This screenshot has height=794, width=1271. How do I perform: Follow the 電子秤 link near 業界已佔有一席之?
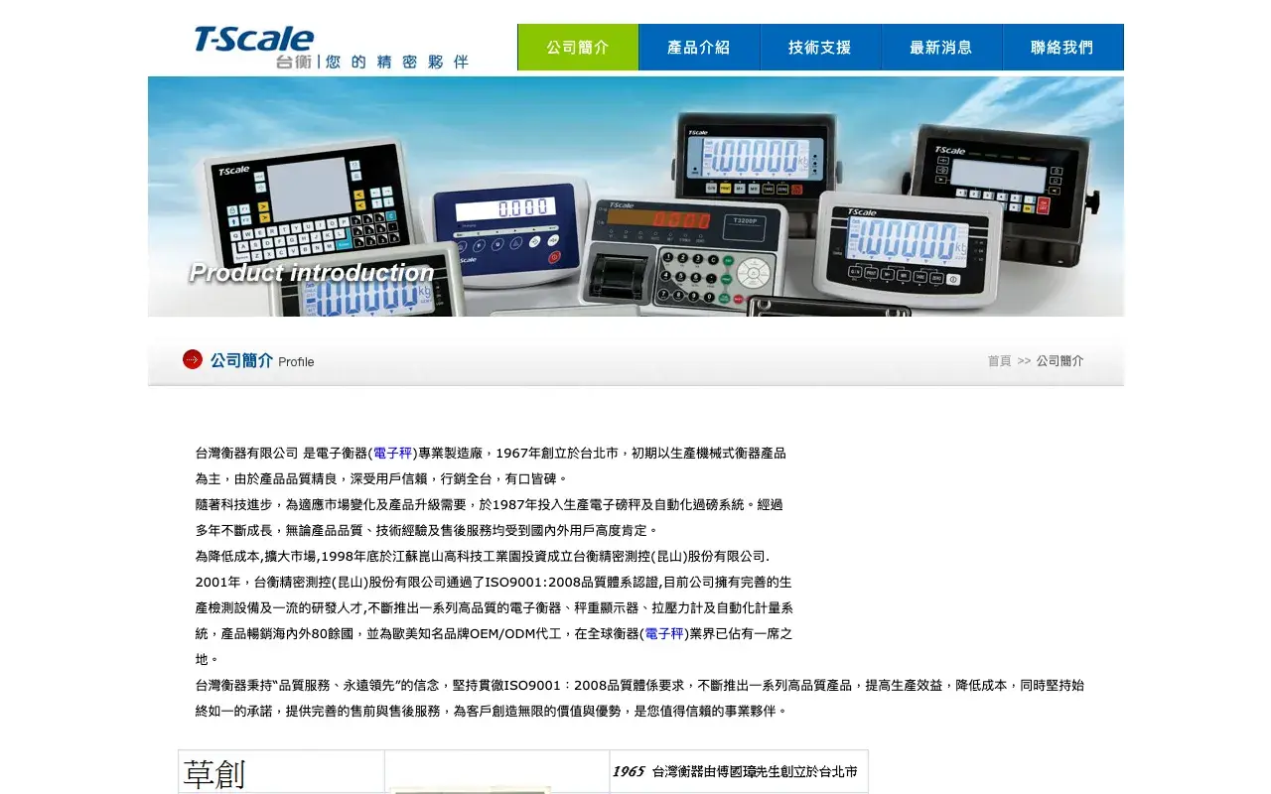(664, 633)
